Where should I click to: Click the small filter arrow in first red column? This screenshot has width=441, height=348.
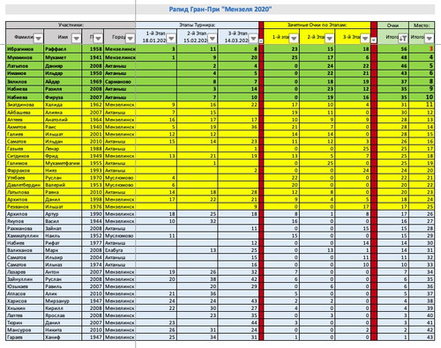pyautogui.click(x=261, y=41)
